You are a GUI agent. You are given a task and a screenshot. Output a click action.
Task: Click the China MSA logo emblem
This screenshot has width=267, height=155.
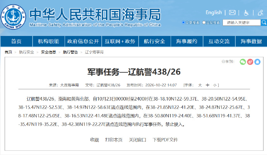tap(14, 17)
